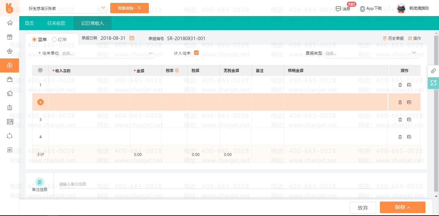
Task: Copy the highlighted row
Action: click(409, 102)
